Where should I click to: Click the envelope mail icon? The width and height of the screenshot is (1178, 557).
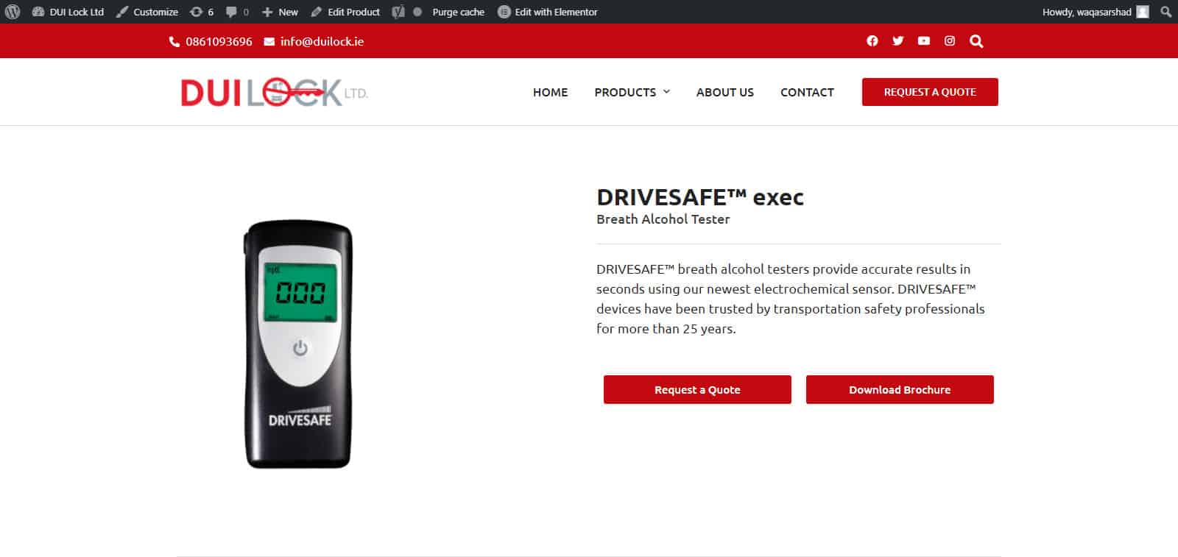coord(269,42)
